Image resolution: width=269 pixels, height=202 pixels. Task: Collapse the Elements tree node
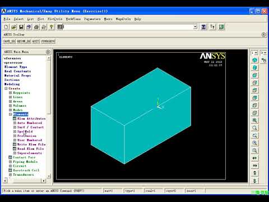click(x=11, y=114)
